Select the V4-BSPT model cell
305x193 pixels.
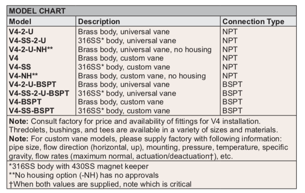pos(26,102)
